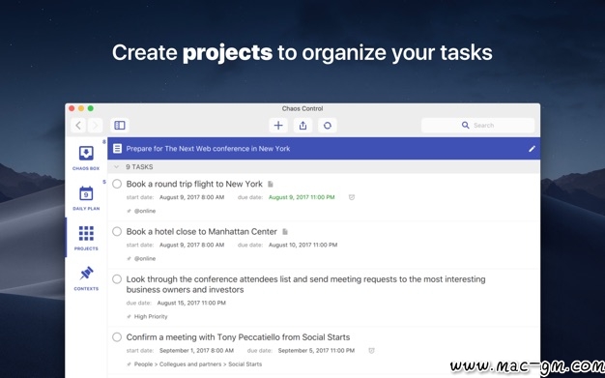Click green due date August 9, 2017 11:00 PM
Viewport: 605px width, 378px height.
302,197
